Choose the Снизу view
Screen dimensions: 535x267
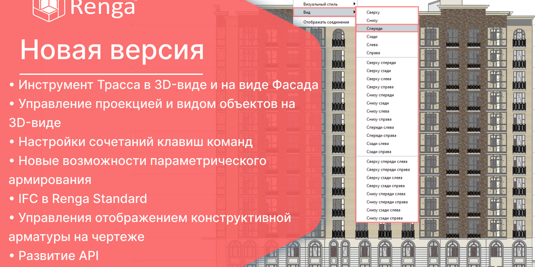pos(387,20)
